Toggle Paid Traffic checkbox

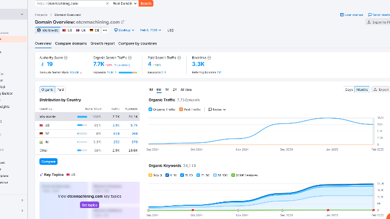click(x=181, y=109)
